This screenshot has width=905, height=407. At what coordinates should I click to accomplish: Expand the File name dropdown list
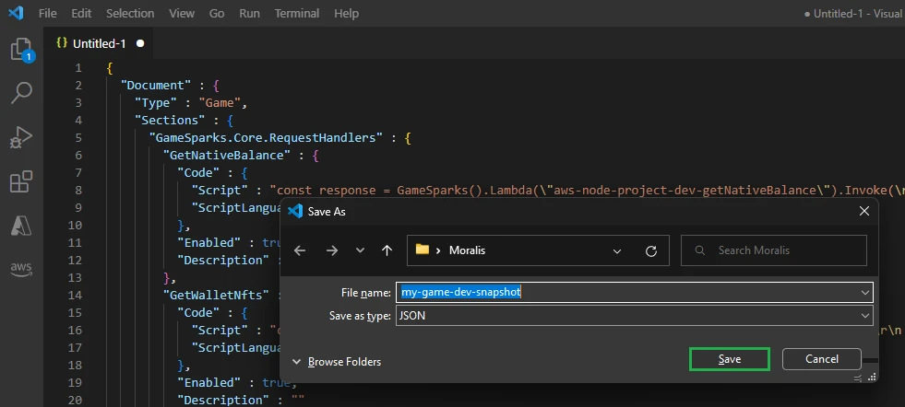(863, 292)
